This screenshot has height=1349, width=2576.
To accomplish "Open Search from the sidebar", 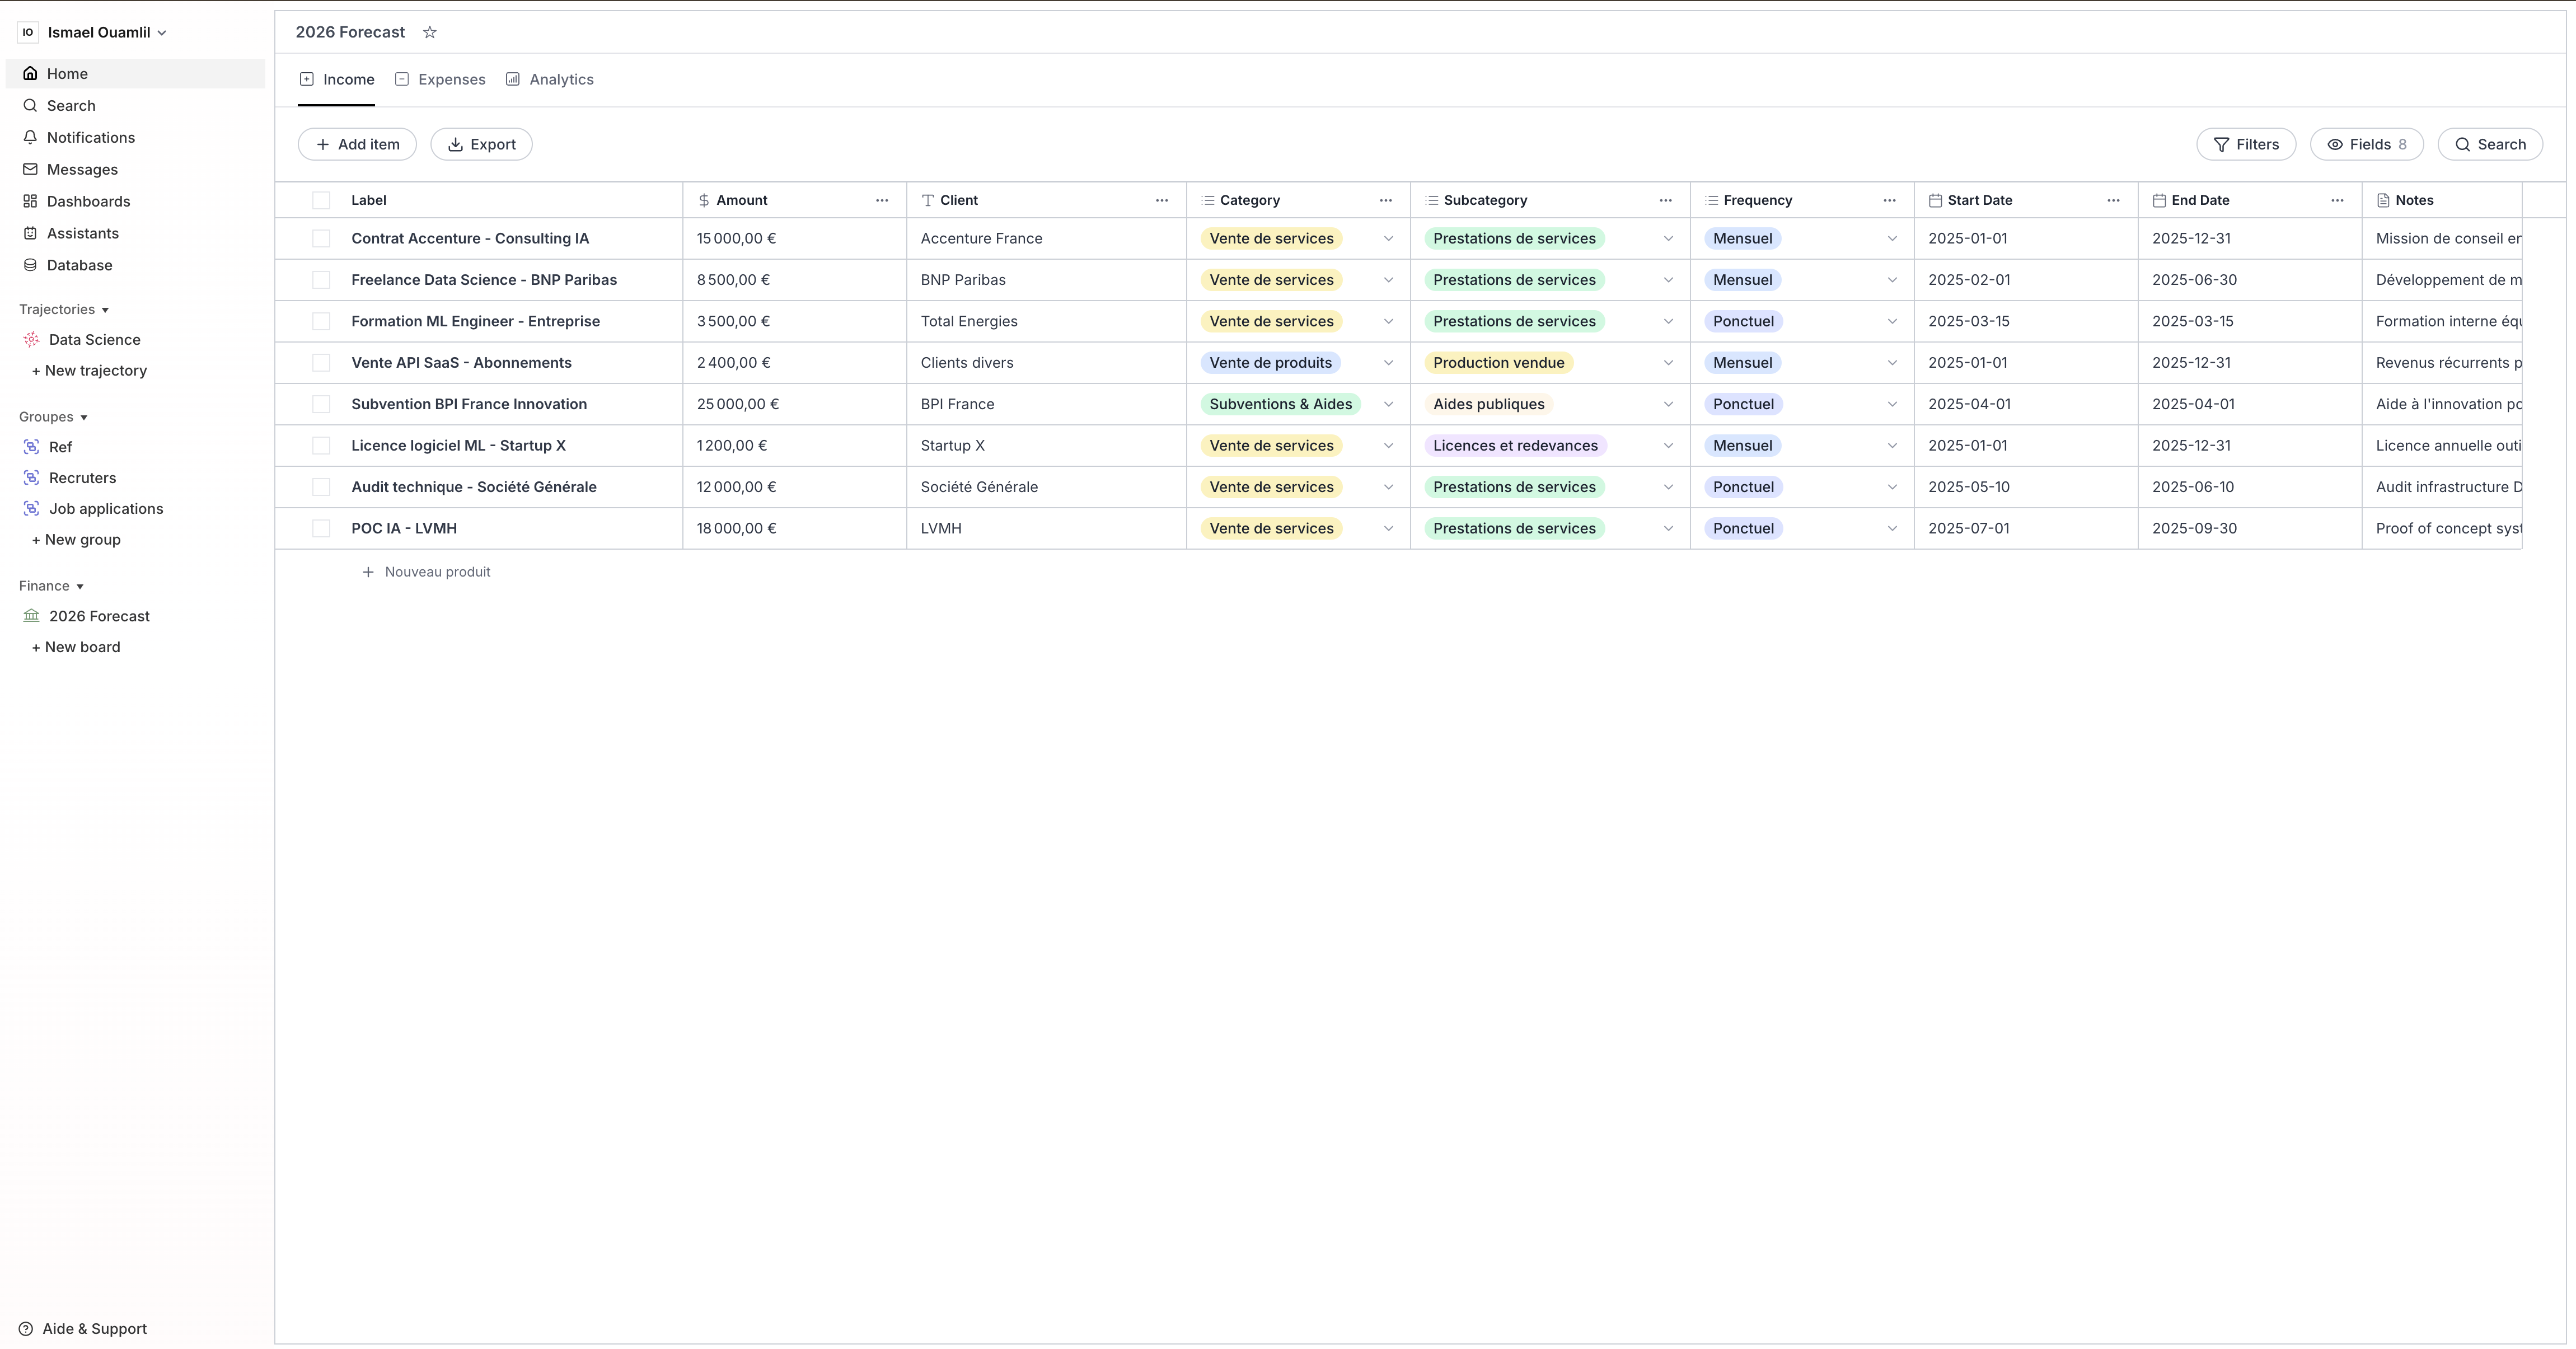I will click(71, 105).
